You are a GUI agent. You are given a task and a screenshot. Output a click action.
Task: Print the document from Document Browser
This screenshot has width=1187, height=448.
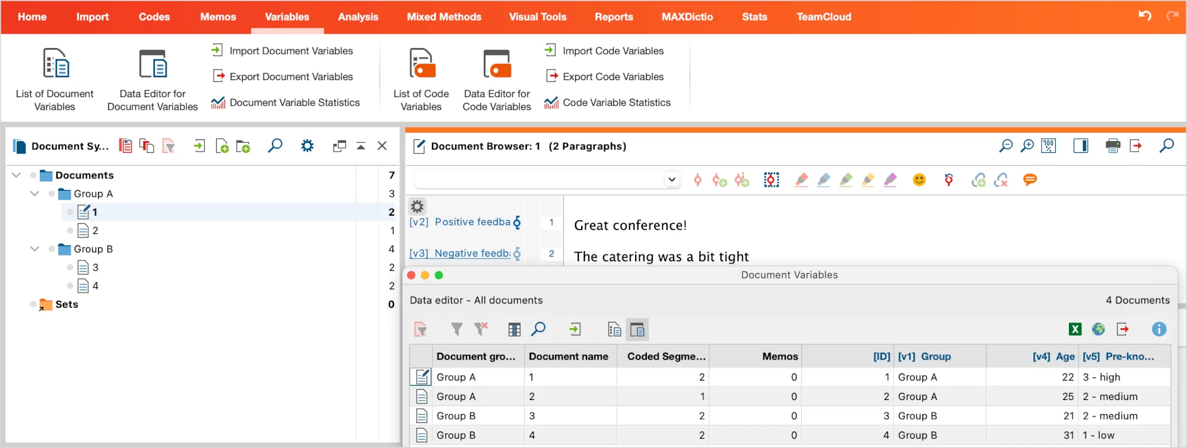[x=1113, y=146]
